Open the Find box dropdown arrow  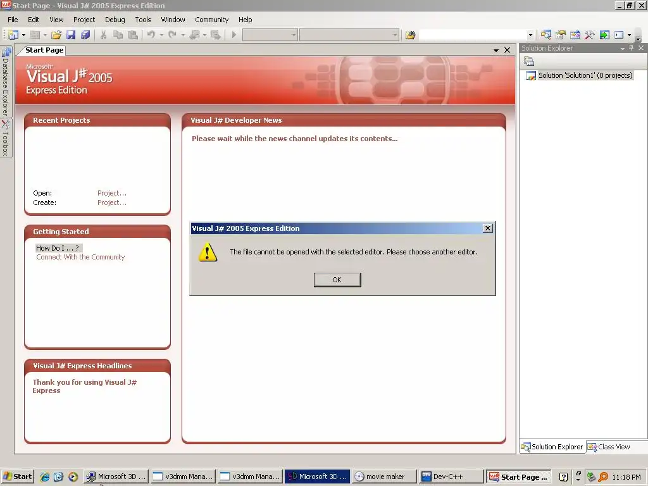point(531,35)
